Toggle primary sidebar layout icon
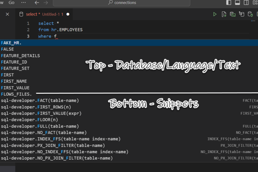The width and height of the screenshot is (258, 172). pos(229,2)
